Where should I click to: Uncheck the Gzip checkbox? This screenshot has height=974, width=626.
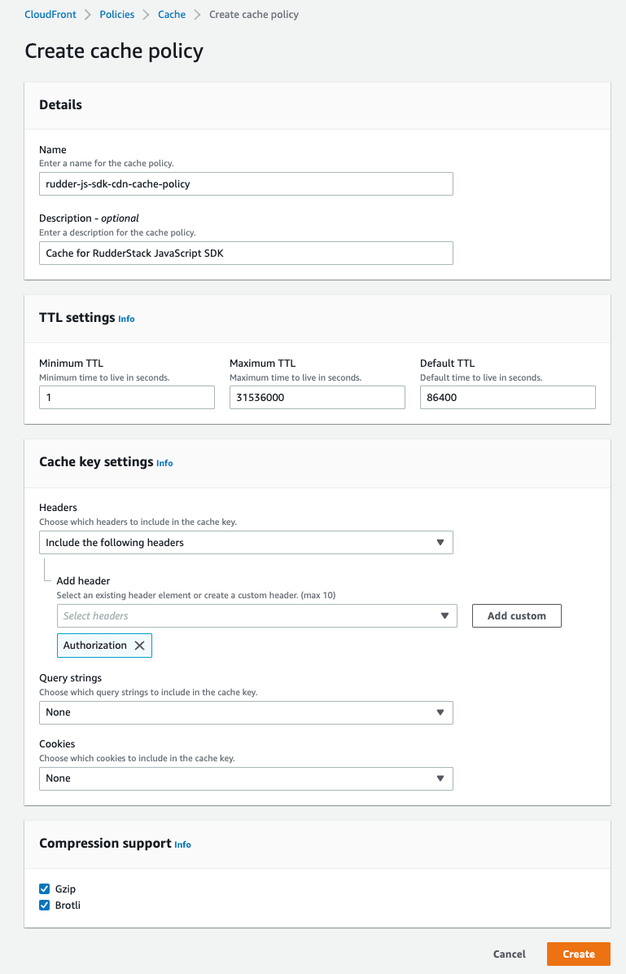point(45,889)
